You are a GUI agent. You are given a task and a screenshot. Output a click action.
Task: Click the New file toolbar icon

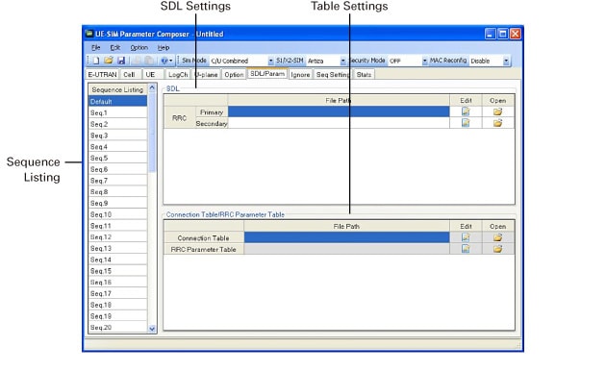(96, 61)
